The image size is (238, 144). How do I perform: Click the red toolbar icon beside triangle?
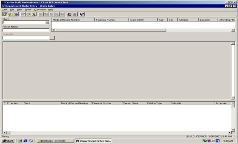70,14
